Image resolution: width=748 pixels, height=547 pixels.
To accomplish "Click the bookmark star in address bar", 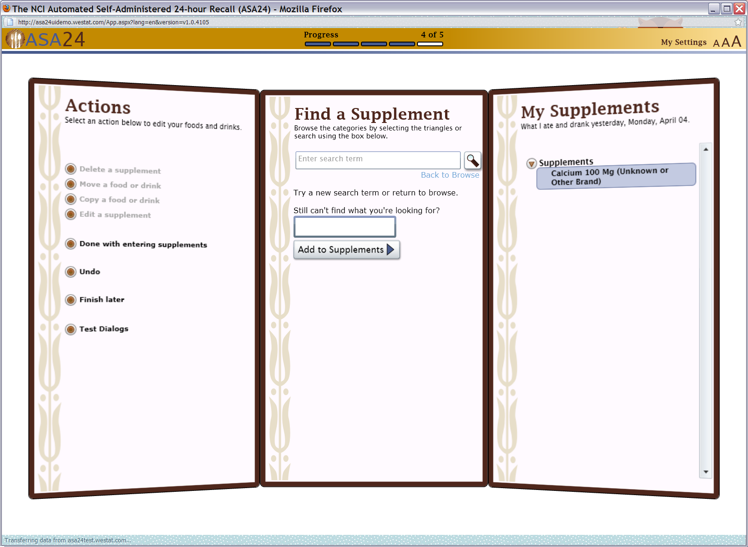I will [x=738, y=22].
